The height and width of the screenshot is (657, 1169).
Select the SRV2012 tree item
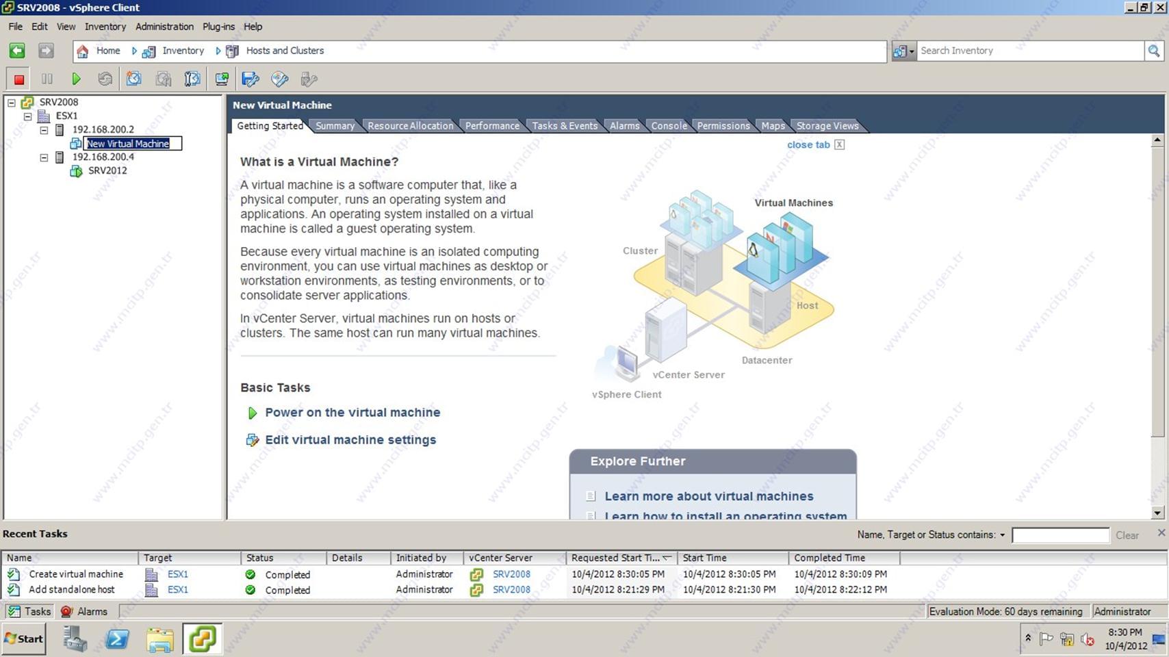tap(107, 171)
